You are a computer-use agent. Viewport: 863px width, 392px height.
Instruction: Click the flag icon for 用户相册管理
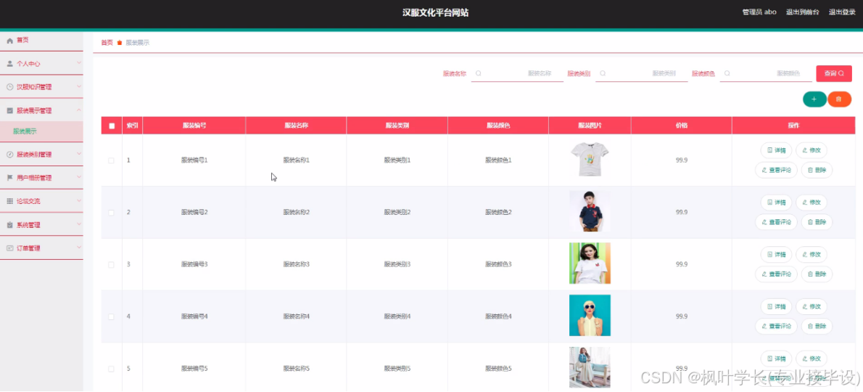click(x=10, y=178)
